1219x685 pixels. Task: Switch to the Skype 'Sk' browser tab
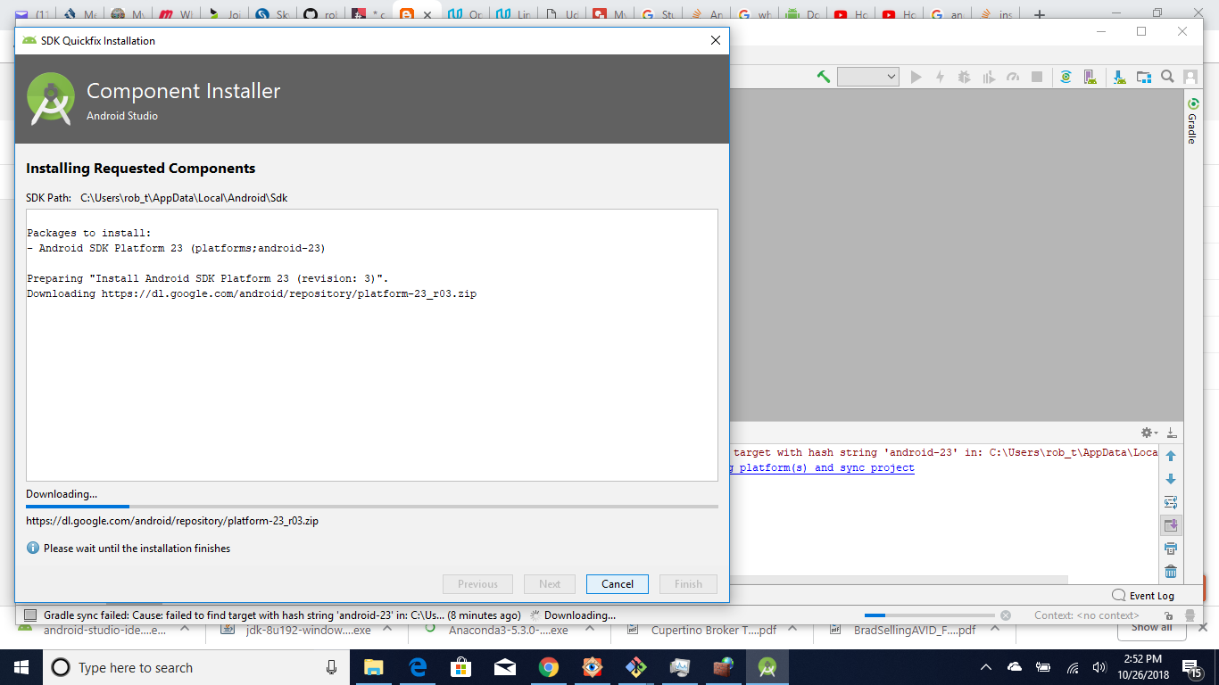pyautogui.click(x=271, y=14)
